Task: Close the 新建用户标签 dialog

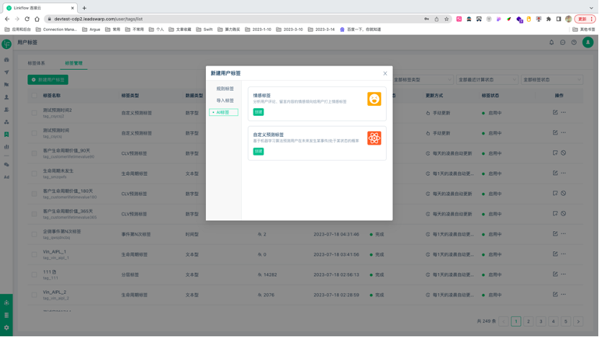Action: pyautogui.click(x=385, y=73)
